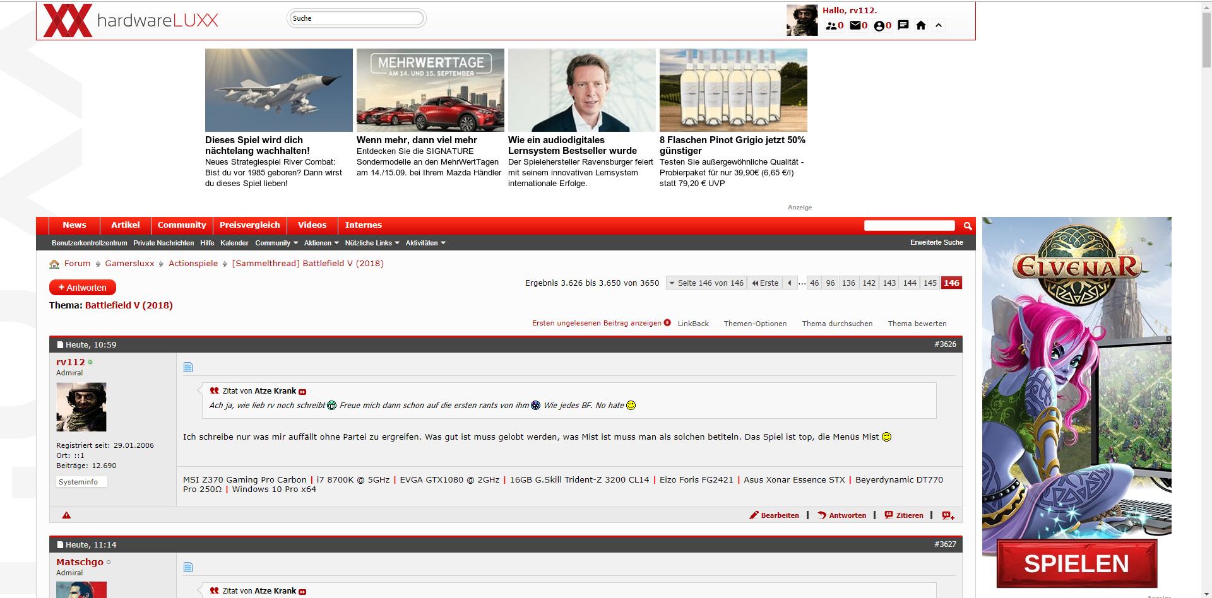Expand the Aktivitäten dropdown
The width and height of the screenshot is (1212, 598).
[x=425, y=243]
